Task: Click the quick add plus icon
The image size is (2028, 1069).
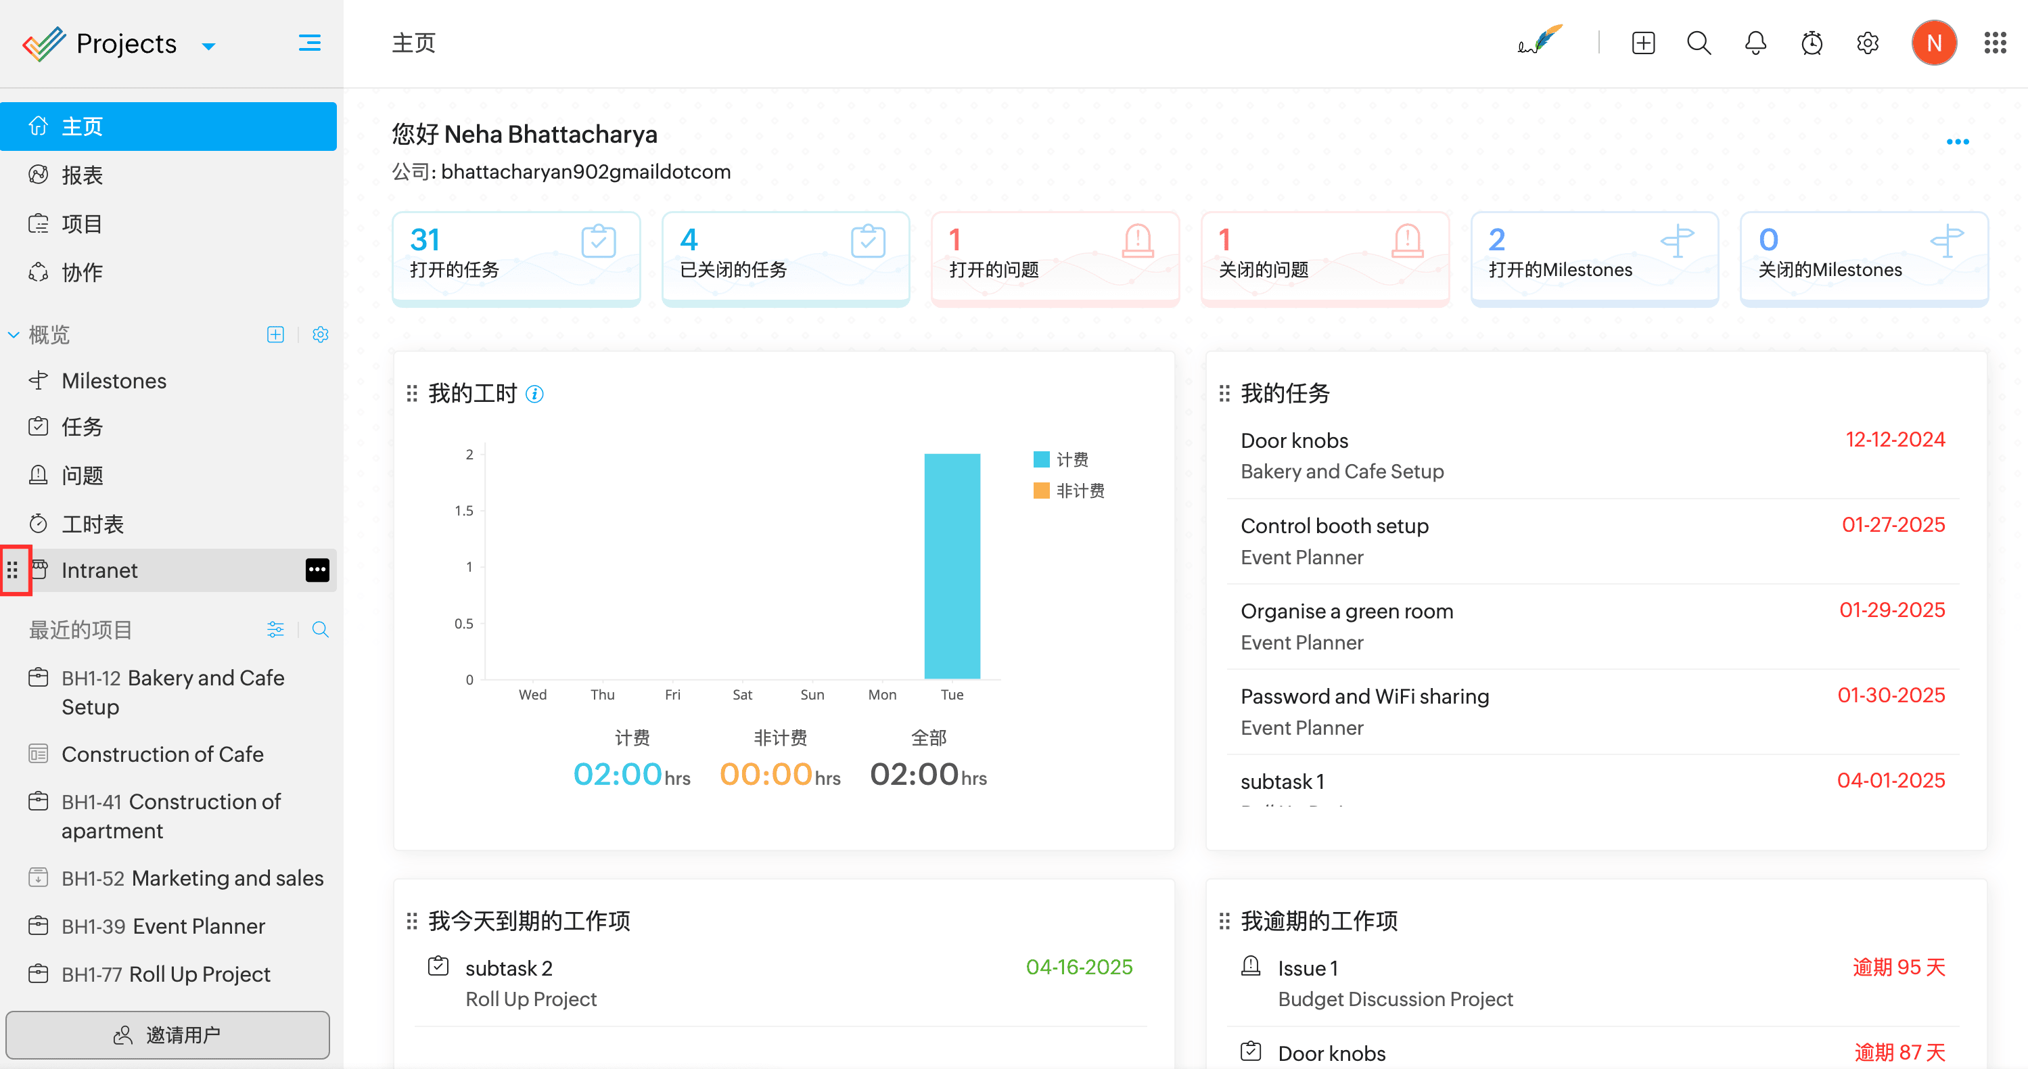Action: [1643, 43]
